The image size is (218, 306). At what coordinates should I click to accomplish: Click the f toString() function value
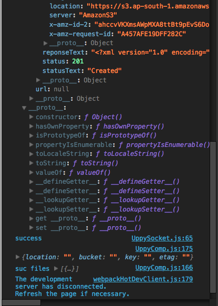[x=96, y=163]
